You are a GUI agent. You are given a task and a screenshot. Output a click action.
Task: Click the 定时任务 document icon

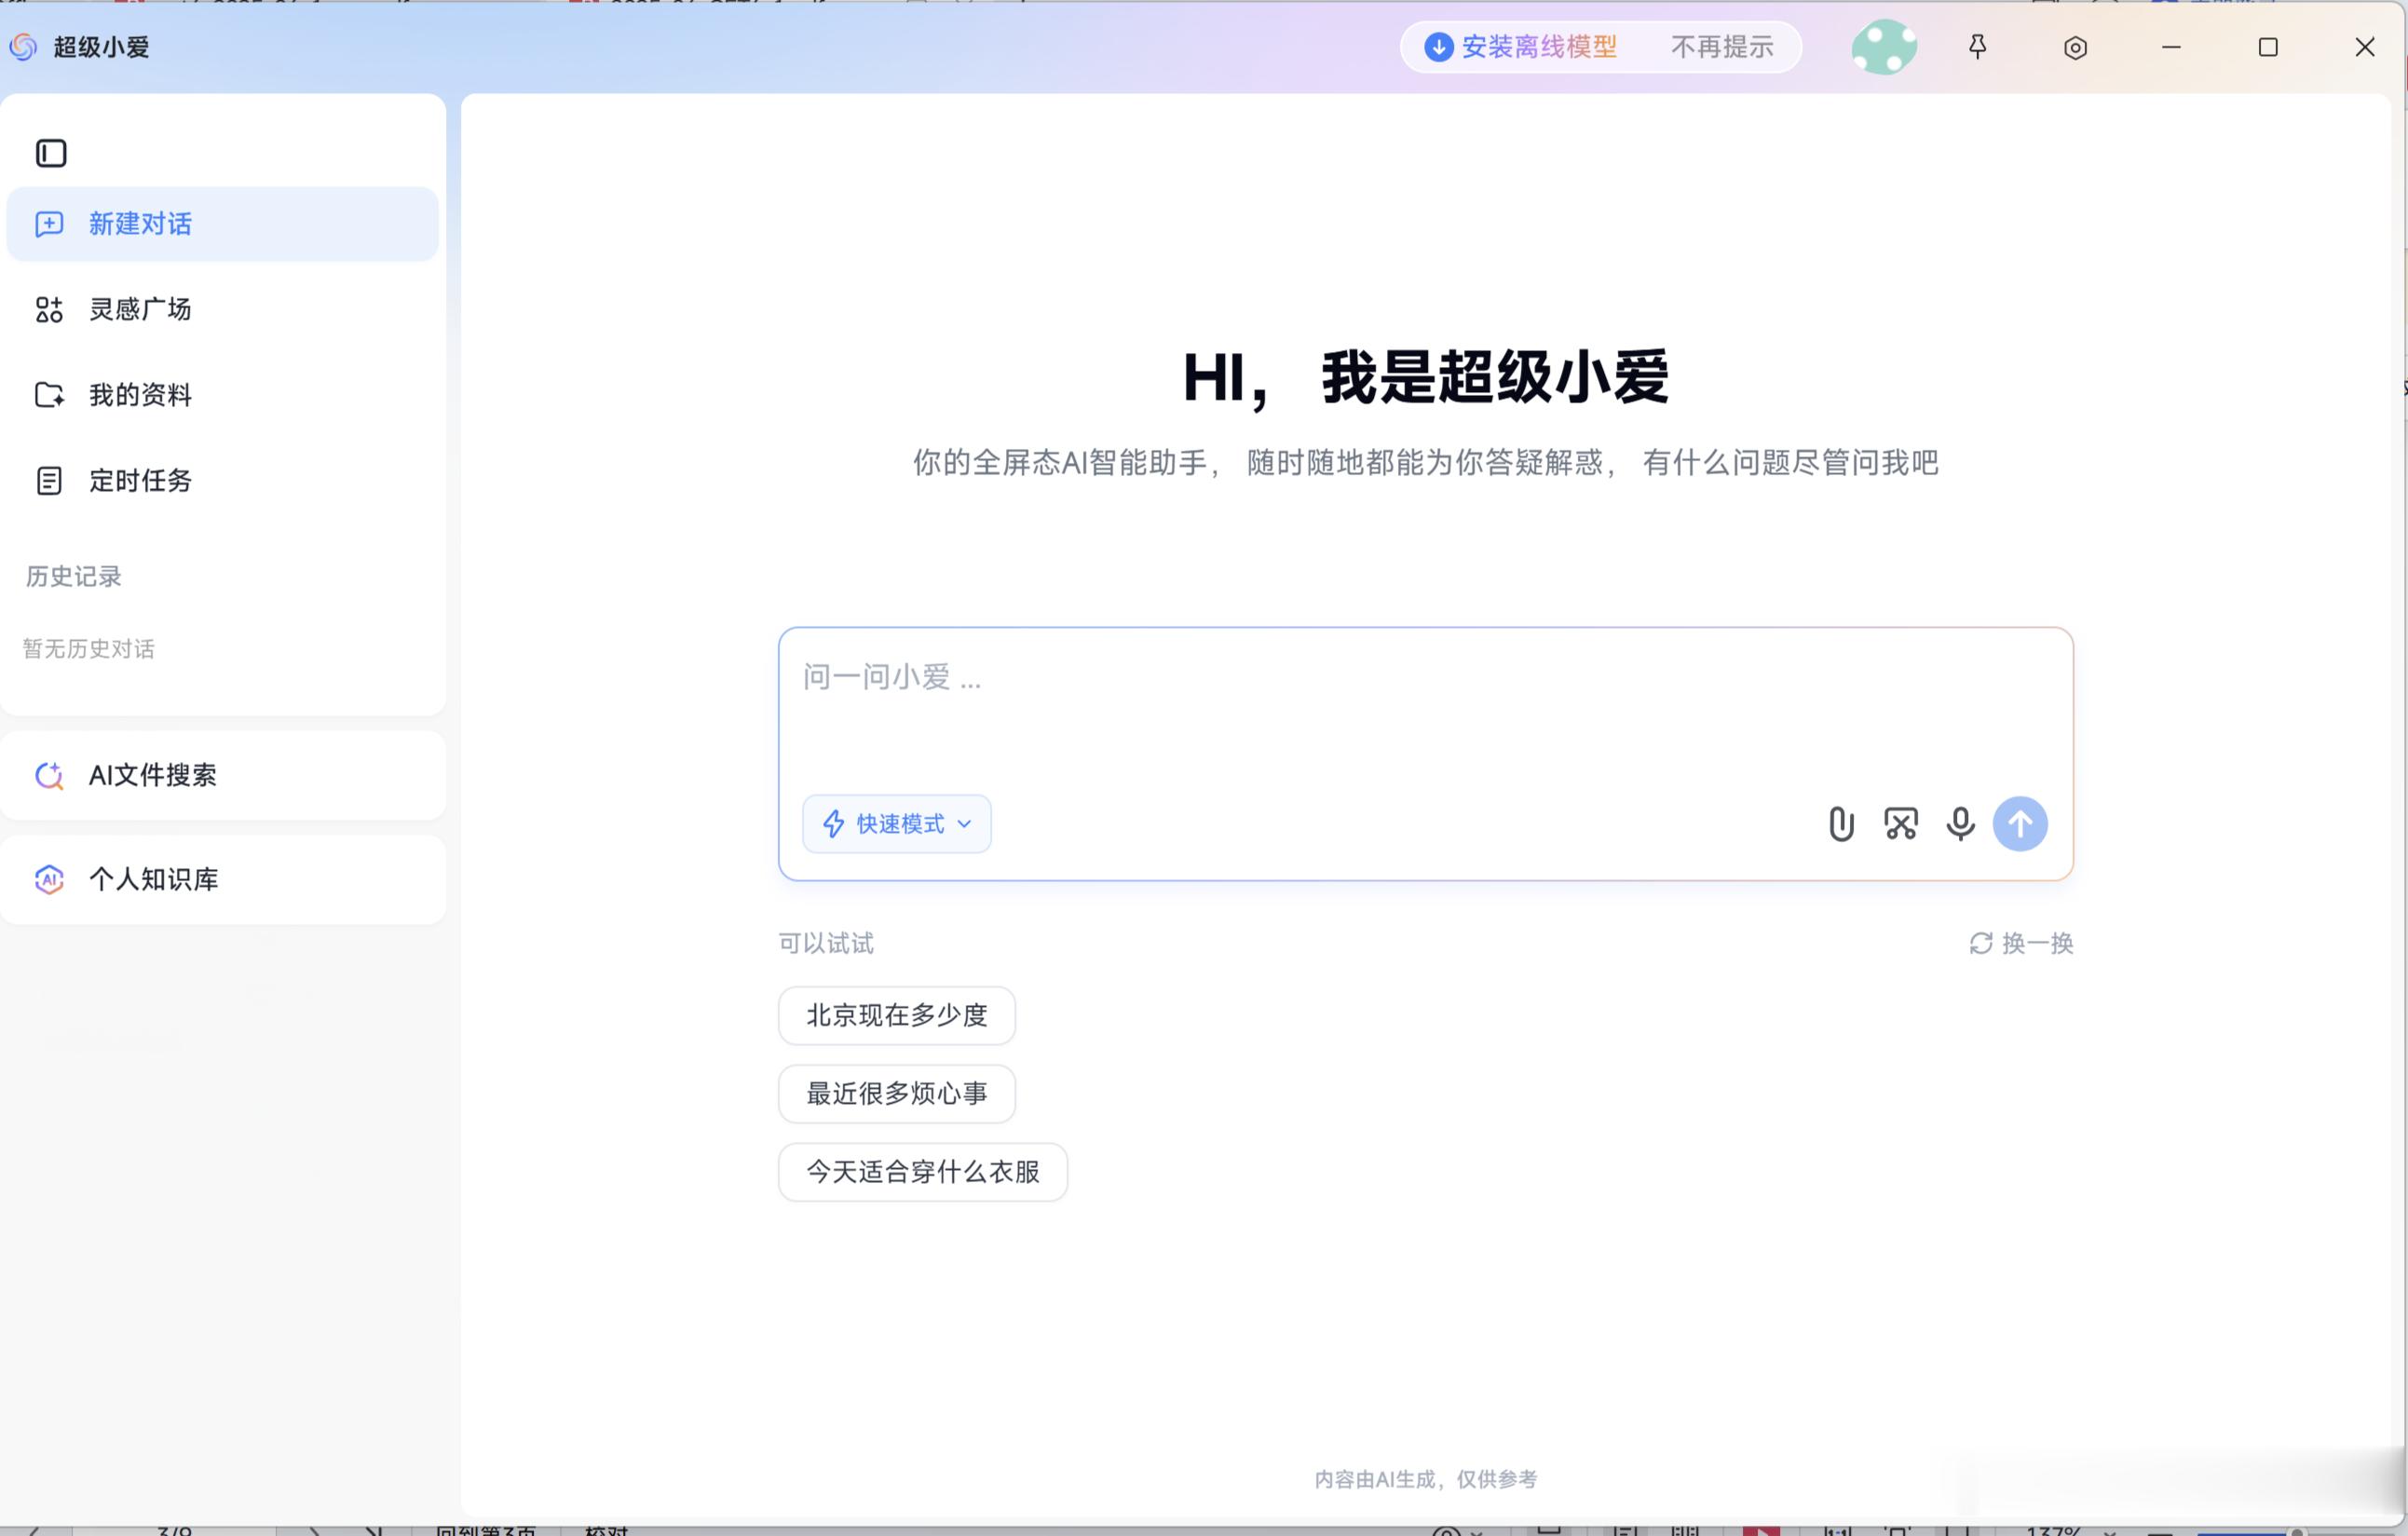49,481
